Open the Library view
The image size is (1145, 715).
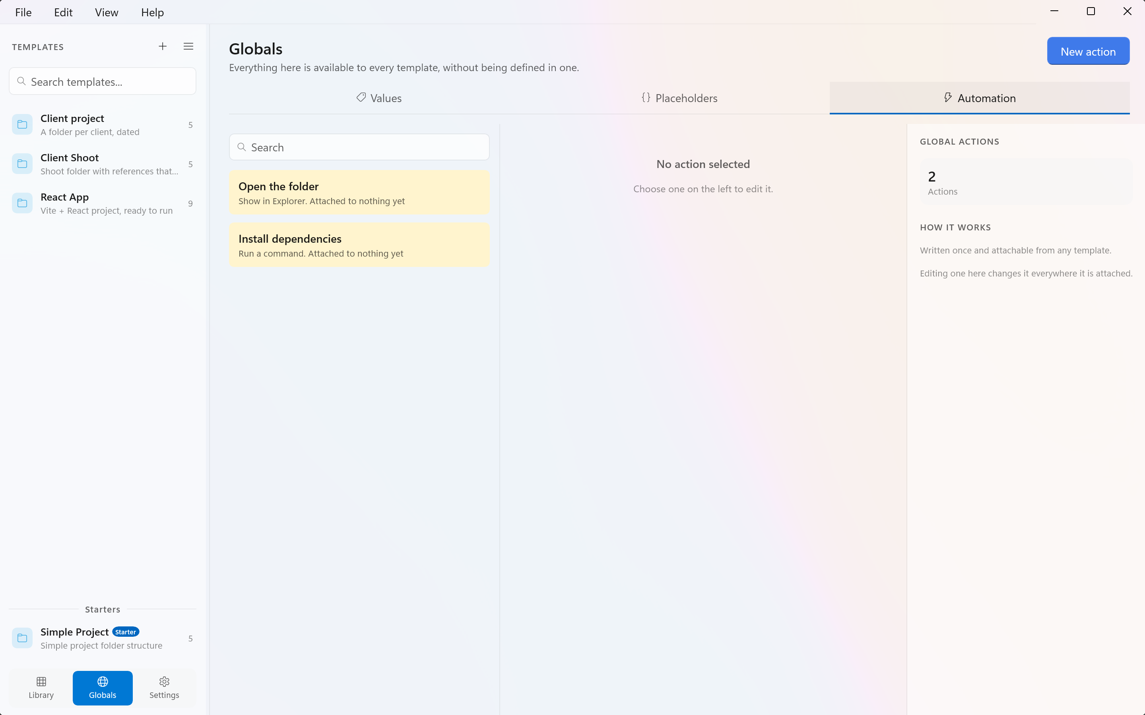[41, 688]
